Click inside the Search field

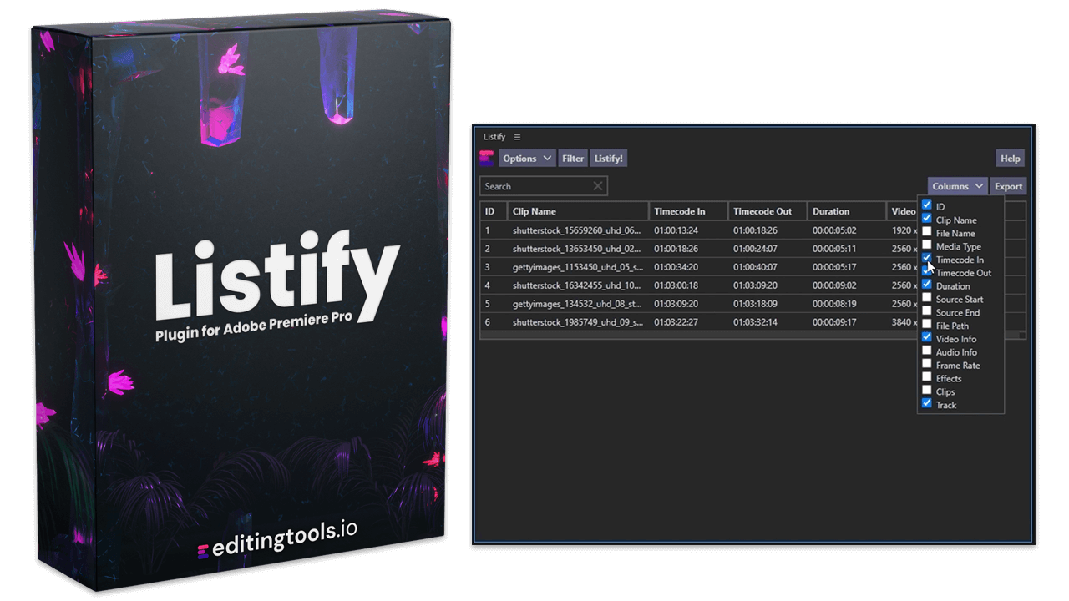point(534,185)
